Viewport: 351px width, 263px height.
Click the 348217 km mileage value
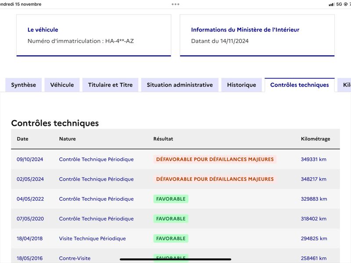(314, 179)
